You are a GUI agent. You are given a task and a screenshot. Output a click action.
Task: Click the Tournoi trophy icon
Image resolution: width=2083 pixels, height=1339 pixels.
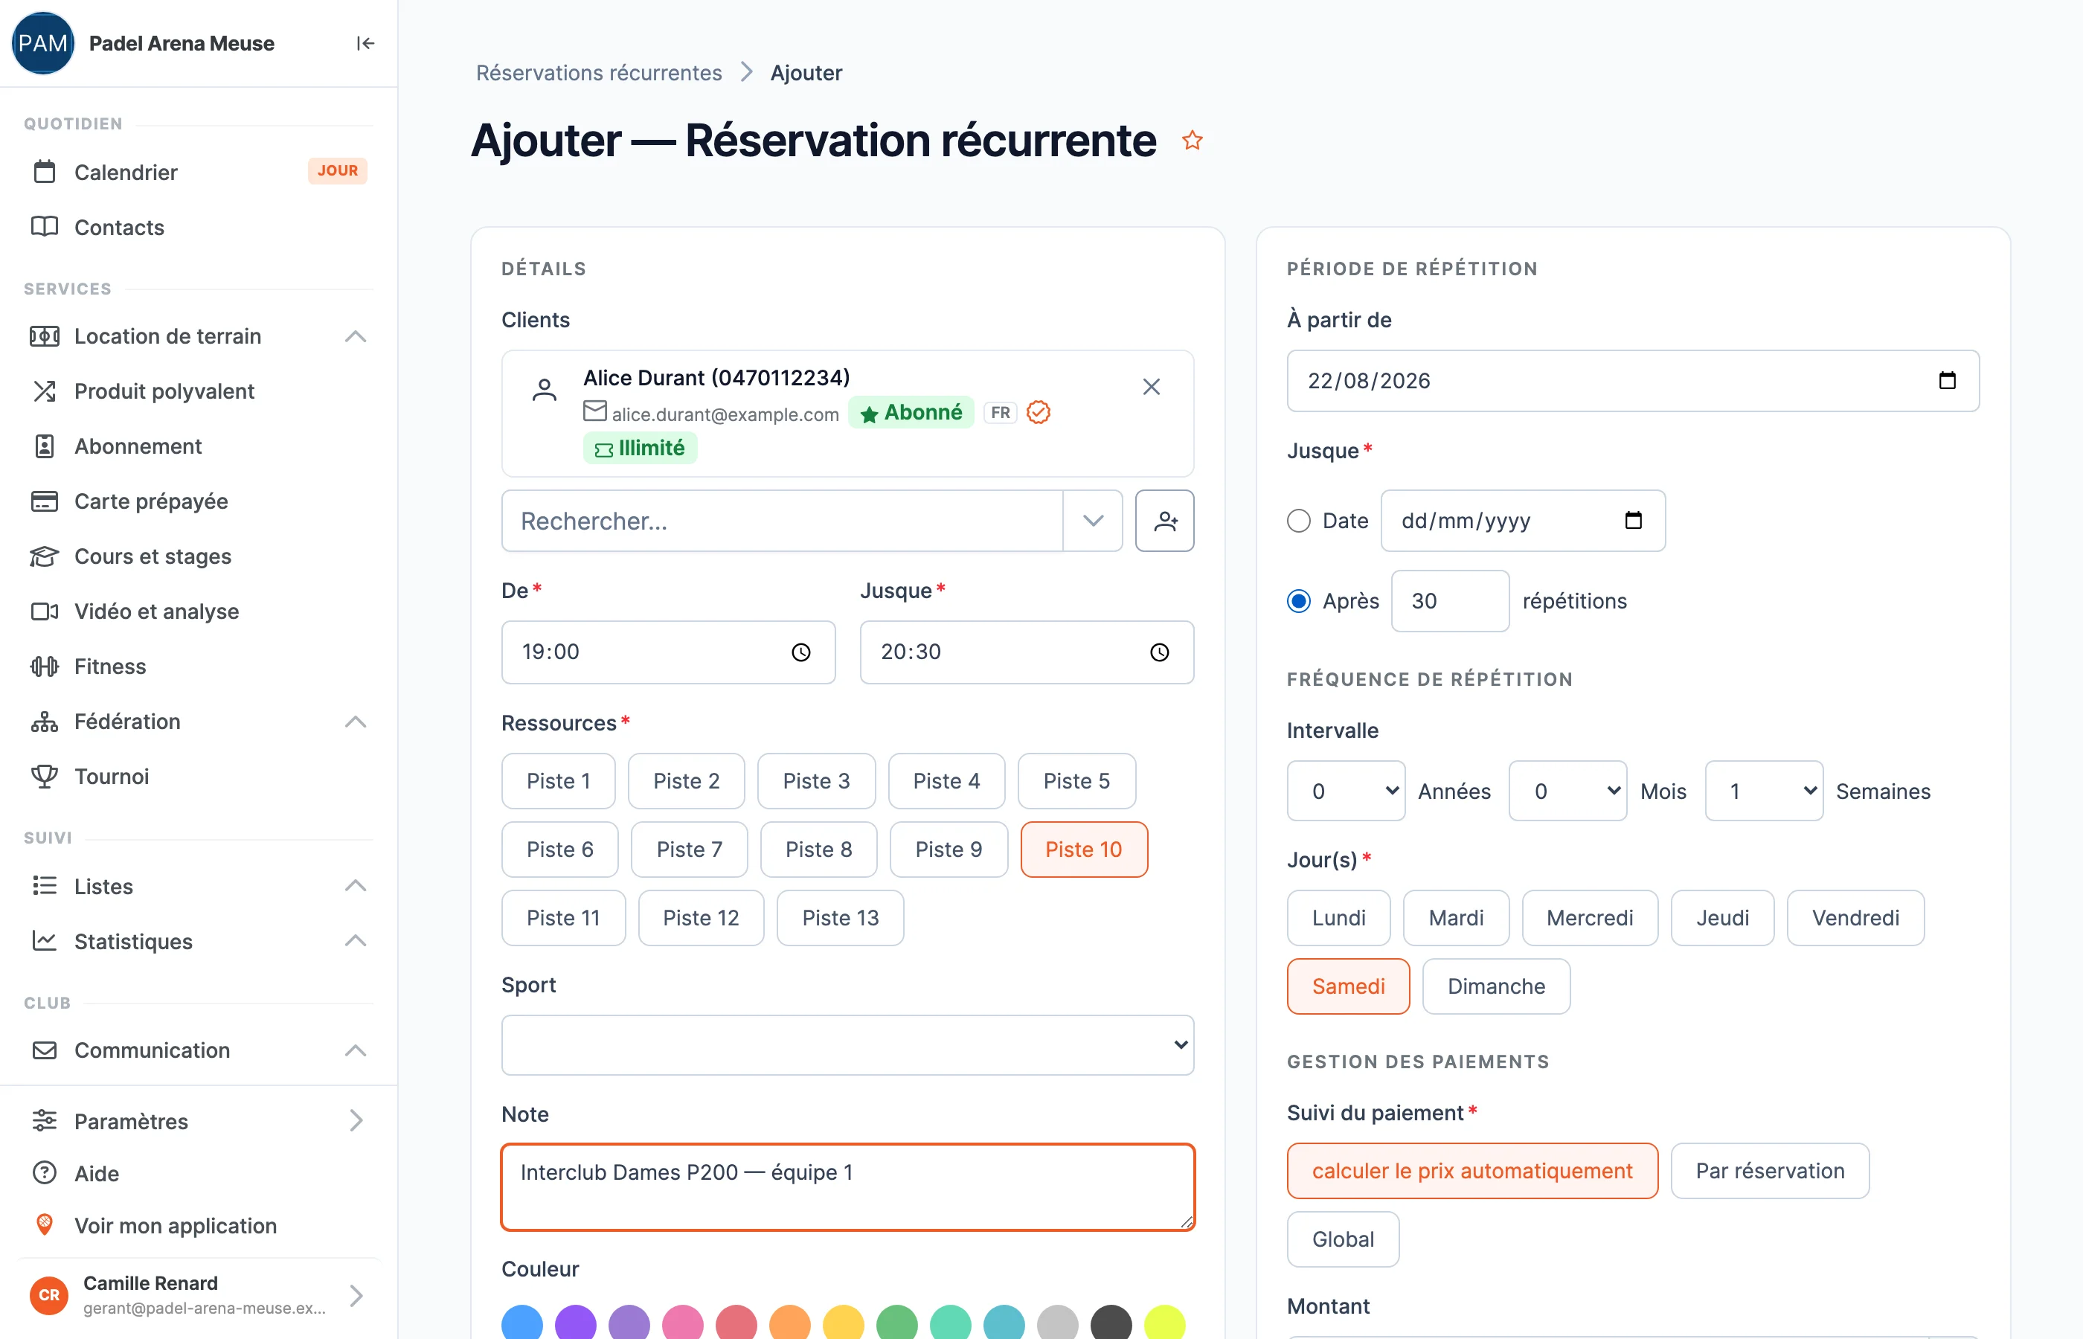pos(45,777)
